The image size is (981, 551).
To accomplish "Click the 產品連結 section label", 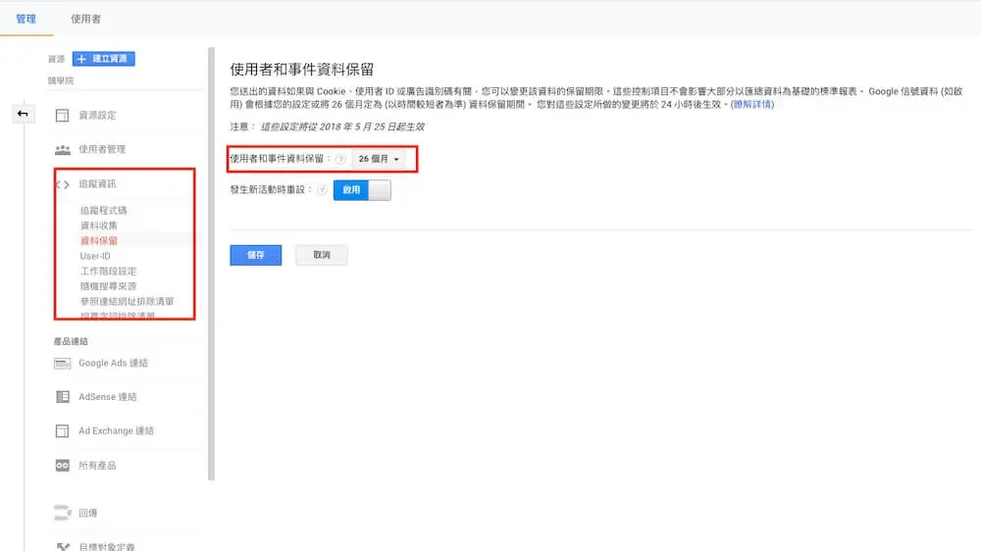I will point(71,341).
